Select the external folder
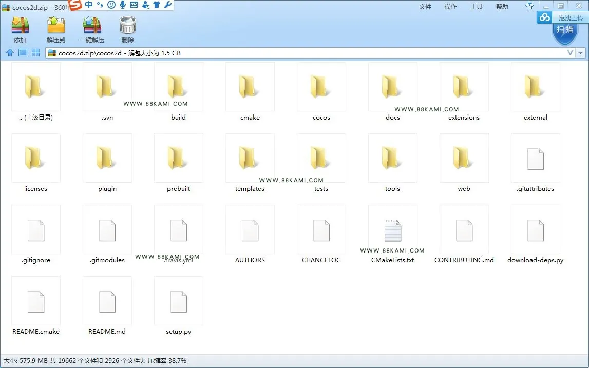 tap(535, 92)
